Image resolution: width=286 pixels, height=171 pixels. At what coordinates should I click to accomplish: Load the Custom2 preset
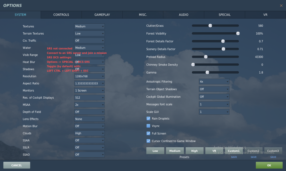[x=253, y=151]
